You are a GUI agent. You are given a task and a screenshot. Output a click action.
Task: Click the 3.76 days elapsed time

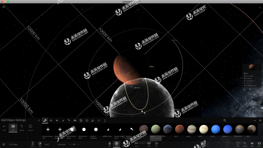pyautogui.click(x=13, y=144)
